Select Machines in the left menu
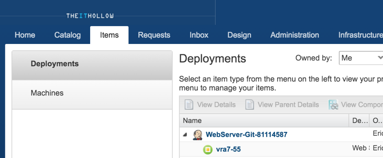383x158 pixels. 92,95
